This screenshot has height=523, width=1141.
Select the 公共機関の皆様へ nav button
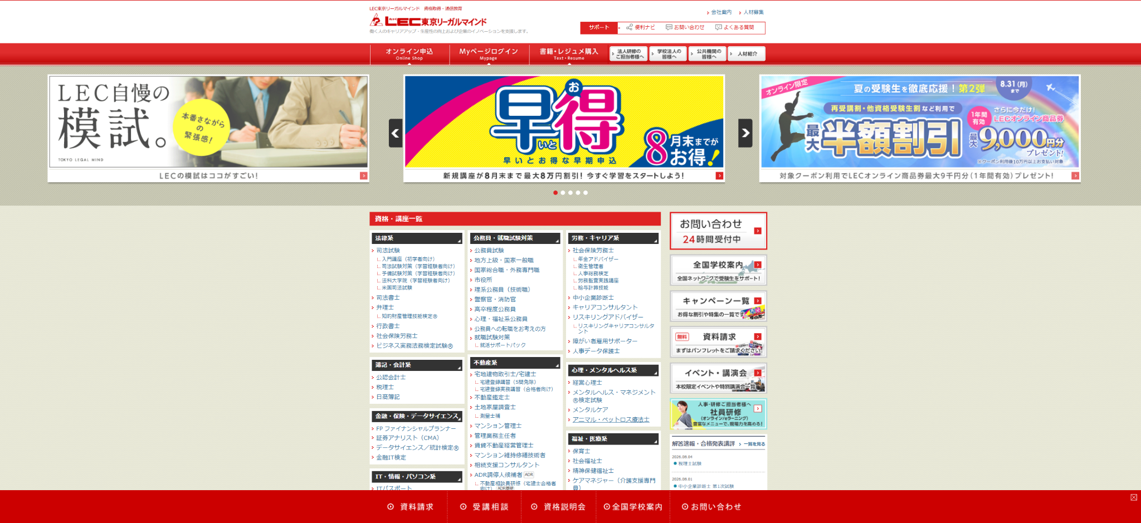pyautogui.click(x=708, y=54)
